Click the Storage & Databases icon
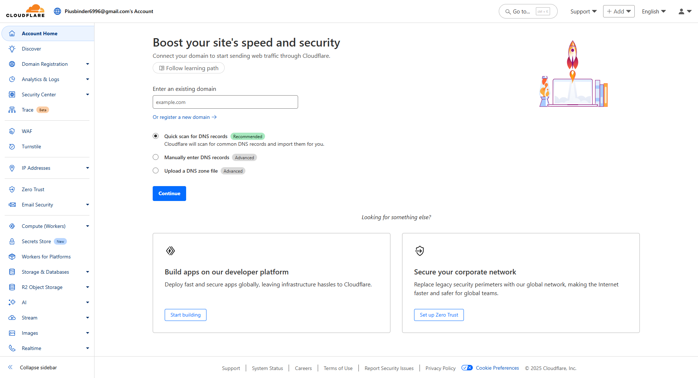Viewport: 698px width, 378px height. pyautogui.click(x=12, y=272)
